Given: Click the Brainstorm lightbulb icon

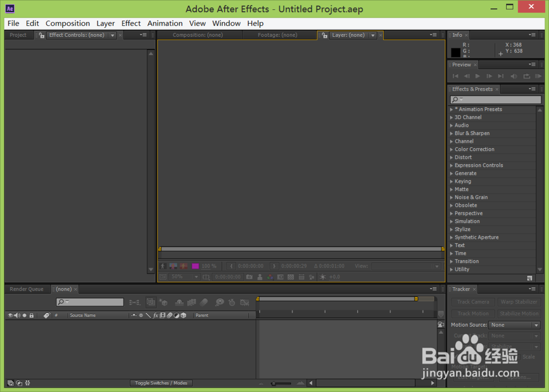Looking at the screenshot, I should [x=220, y=303].
